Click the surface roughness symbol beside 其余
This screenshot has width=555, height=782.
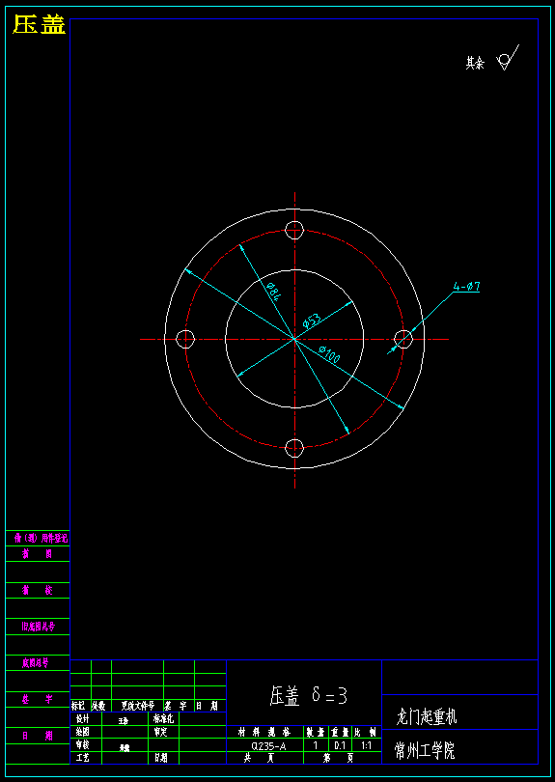(x=508, y=58)
